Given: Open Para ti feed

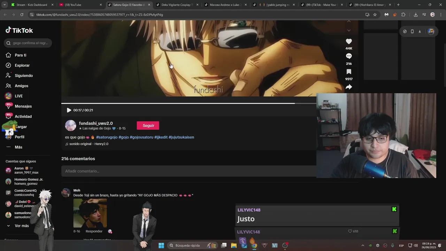Looking at the screenshot, I should 20,55.
